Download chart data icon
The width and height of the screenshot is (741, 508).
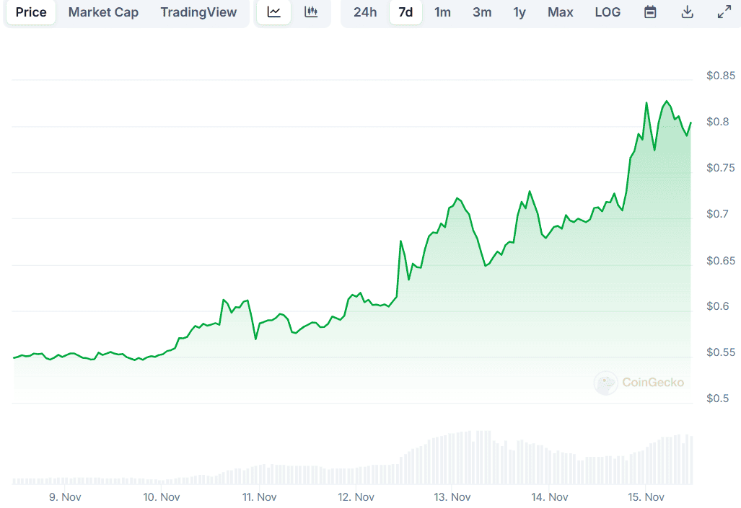[688, 12]
